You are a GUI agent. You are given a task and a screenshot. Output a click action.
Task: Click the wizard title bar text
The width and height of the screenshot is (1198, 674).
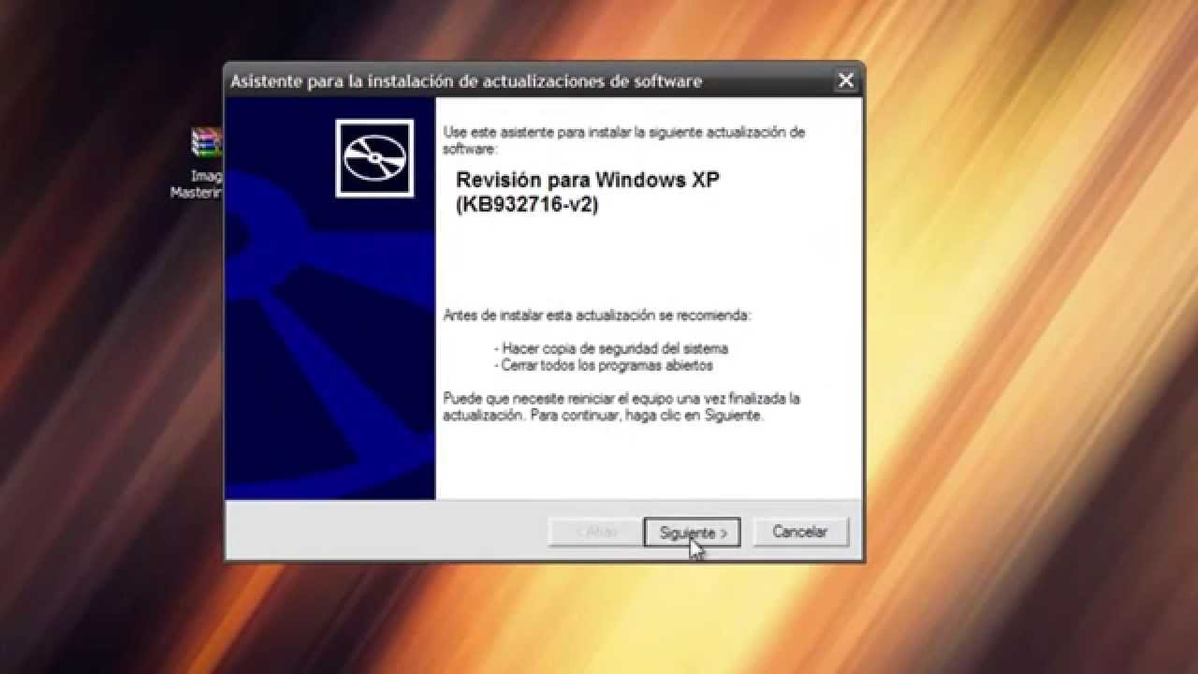(466, 81)
